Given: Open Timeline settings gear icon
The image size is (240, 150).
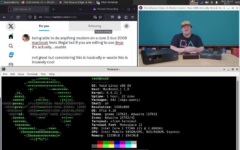Looking at the screenshot, I should (126, 26).
